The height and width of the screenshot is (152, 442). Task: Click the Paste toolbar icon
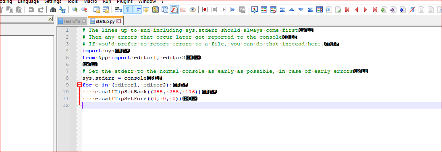click(x=19, y=10)
